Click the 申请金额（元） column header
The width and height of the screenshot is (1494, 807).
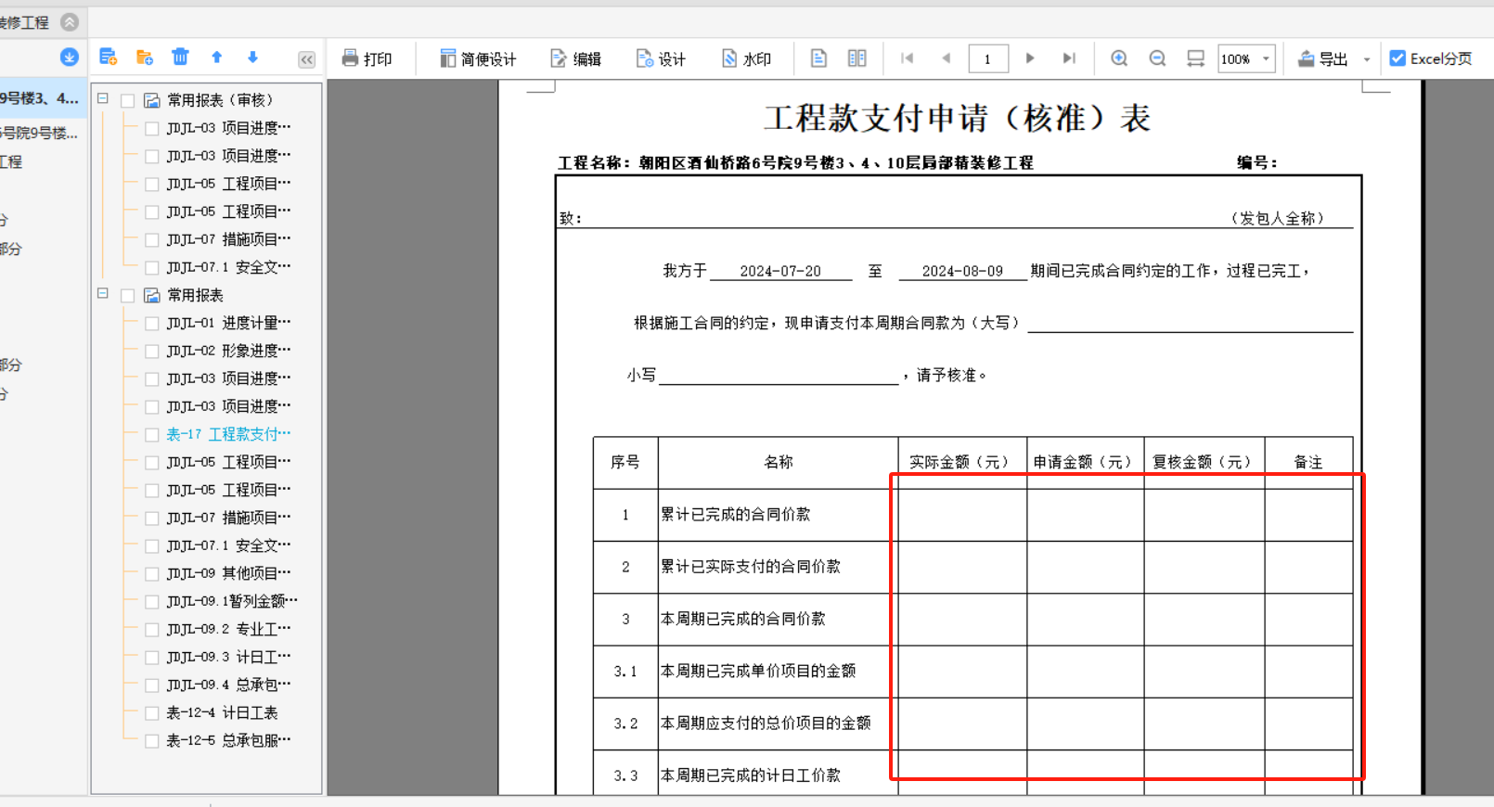coord(1085,462)
